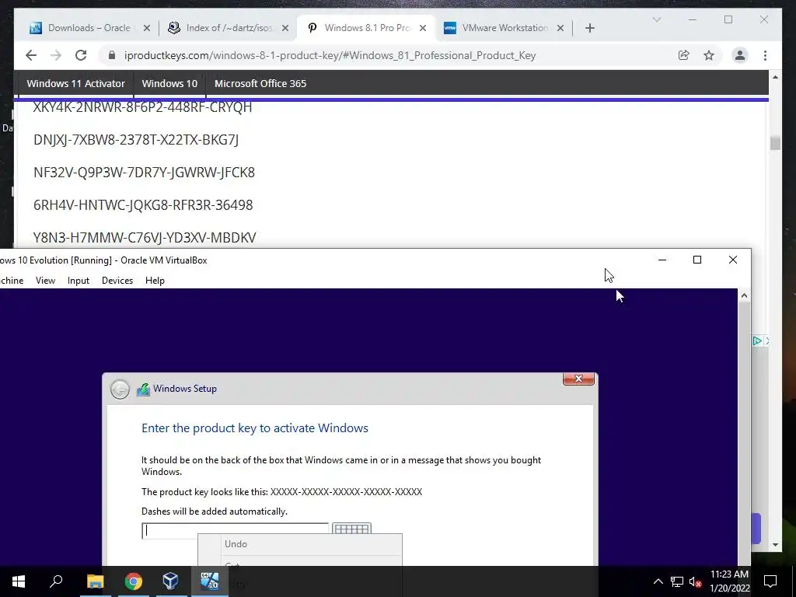This screenshot has width=796, height=597.
Task: Open Windows 11 Activator menu link
Action: (75, 84)
